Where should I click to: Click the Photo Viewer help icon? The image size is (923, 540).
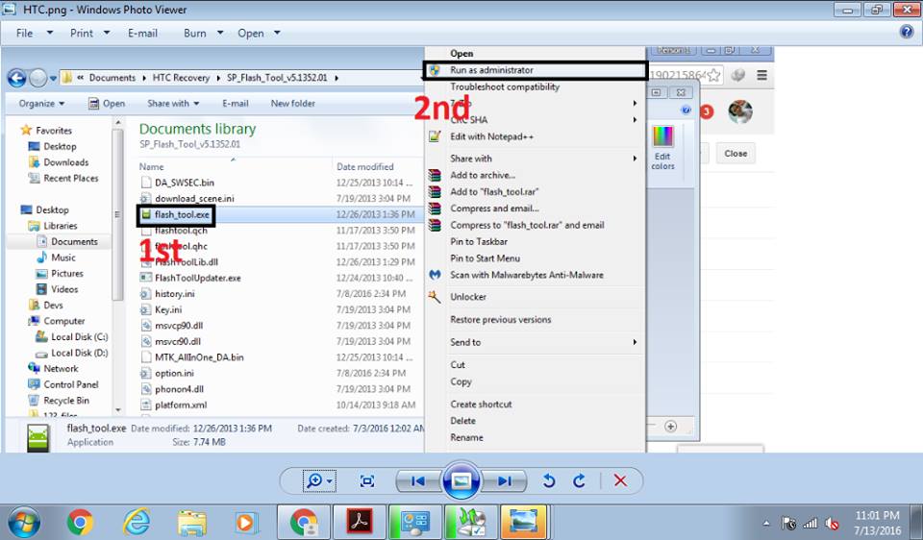[x=907, y=33]
